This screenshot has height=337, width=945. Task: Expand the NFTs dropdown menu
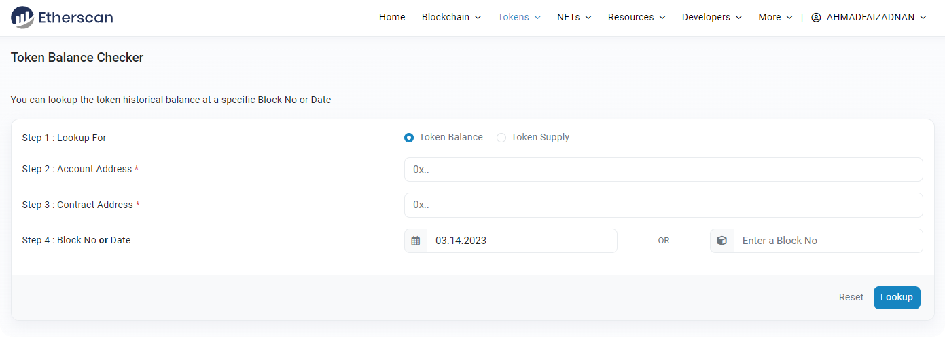pyautogui.click(x=574, y=18)
